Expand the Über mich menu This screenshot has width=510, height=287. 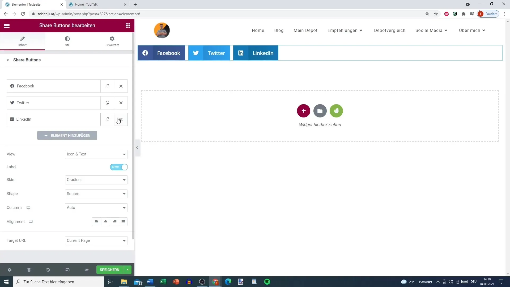[x=472, y=31]
